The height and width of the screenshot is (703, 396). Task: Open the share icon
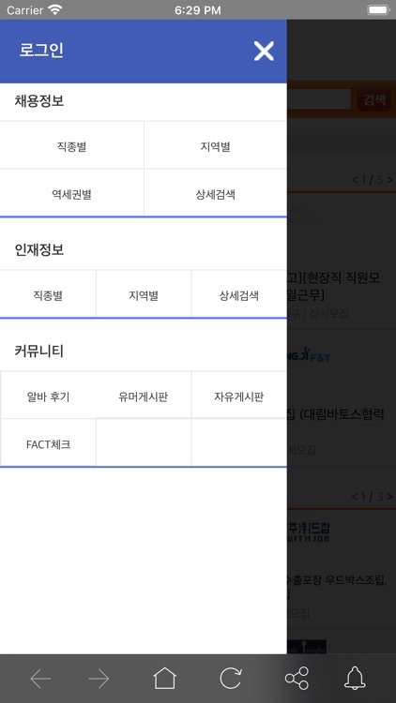tap(297, 678)
